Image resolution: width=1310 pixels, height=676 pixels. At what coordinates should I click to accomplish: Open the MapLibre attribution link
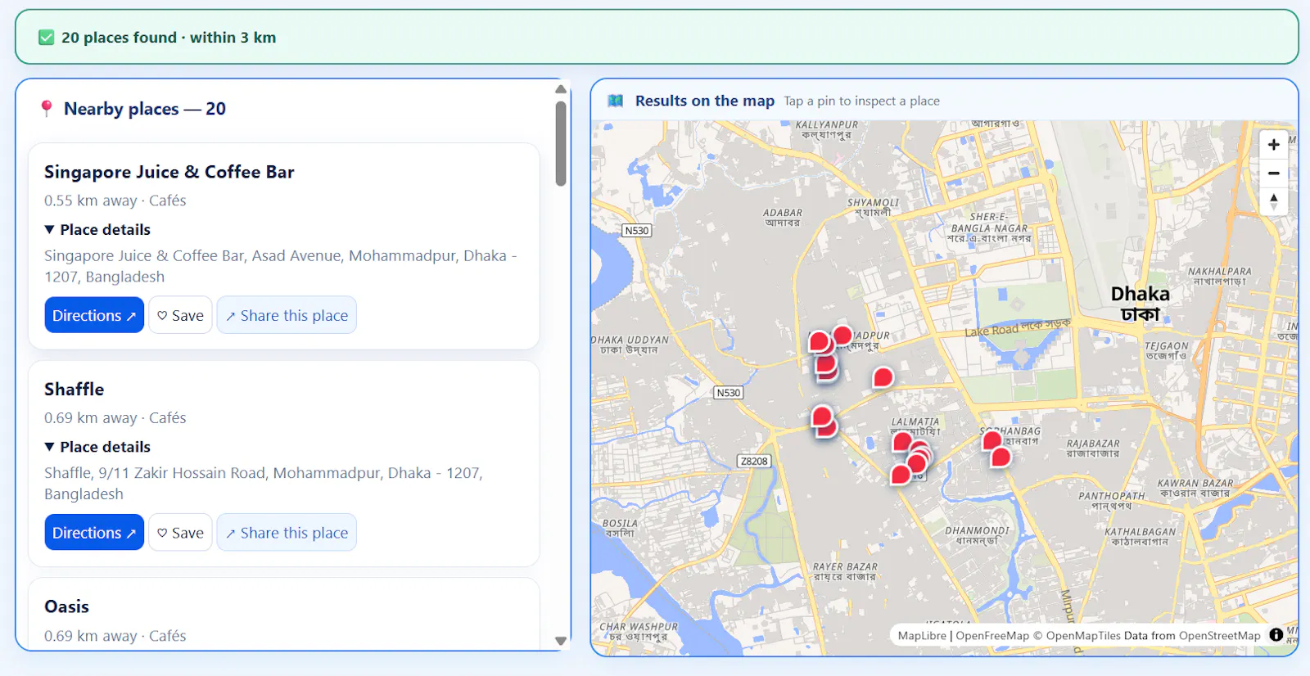(922, 636)
